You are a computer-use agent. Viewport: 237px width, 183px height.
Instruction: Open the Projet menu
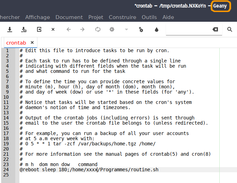pyautogui.click(x=96, y=17)
